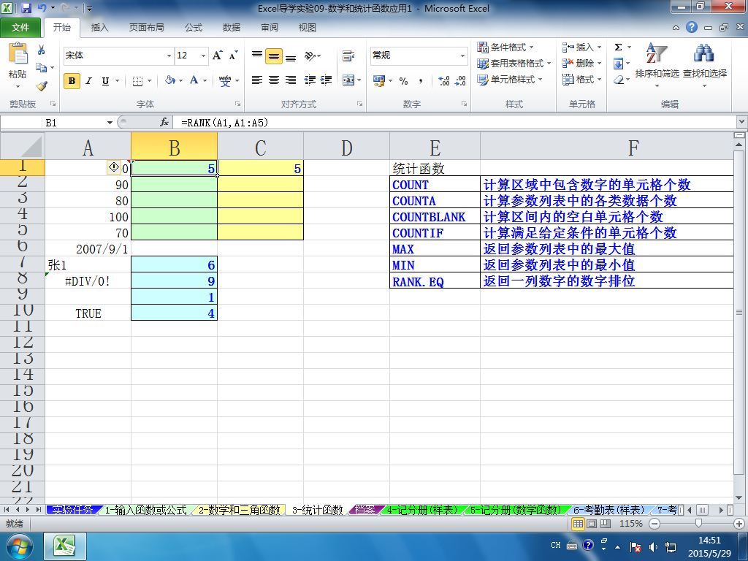This screenshot has width=748, height=561.
Task: Open 排序和筛选 sort and filter tool
Action: (x=657, y=65)
